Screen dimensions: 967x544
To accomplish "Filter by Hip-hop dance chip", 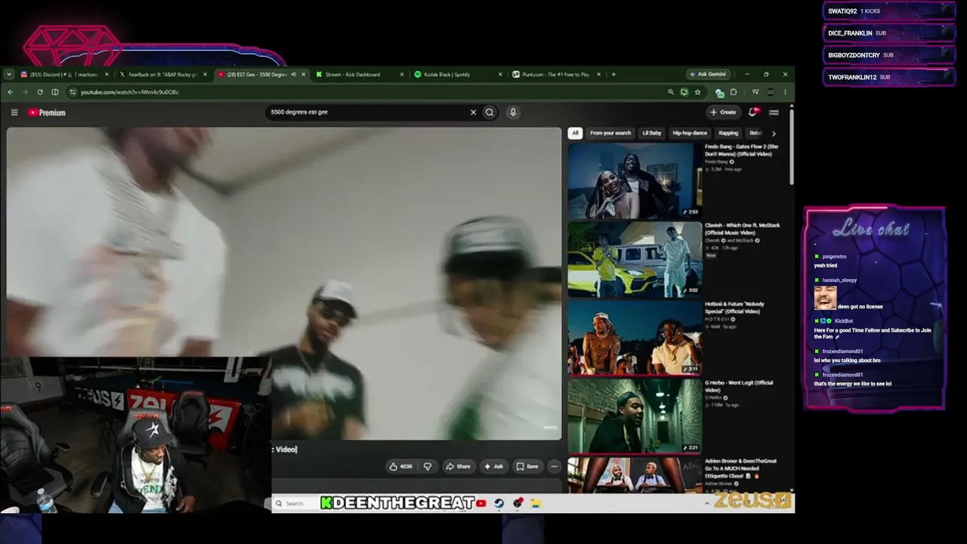I will pos(690,133).
